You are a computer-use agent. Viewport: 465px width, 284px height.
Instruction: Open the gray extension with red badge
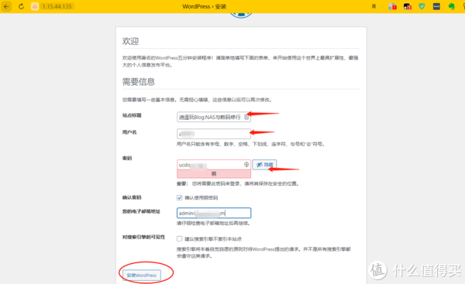click(392, 6)
